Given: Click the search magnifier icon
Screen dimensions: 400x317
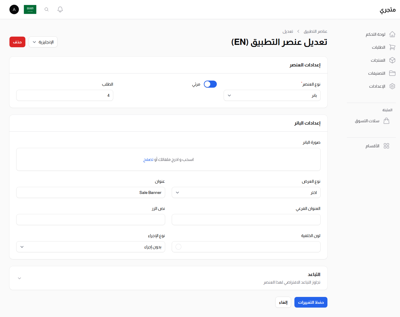Looking at the screenshot, I should tap(46, 9).
